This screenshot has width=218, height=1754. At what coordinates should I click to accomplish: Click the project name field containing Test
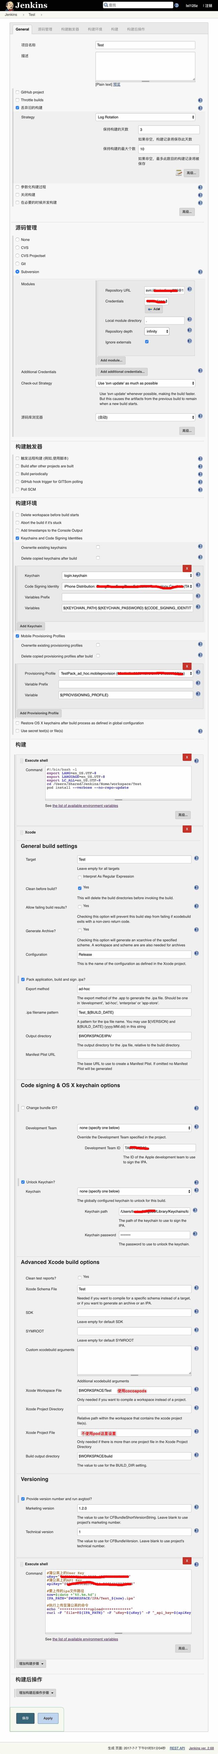point(146,45)
